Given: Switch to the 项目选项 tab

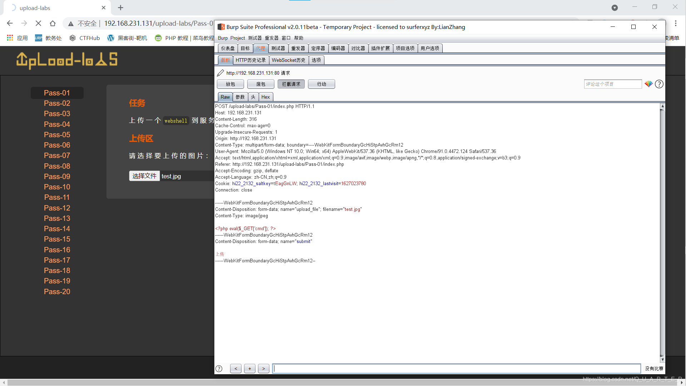Looking at the screenshot, I should (405, 48).
